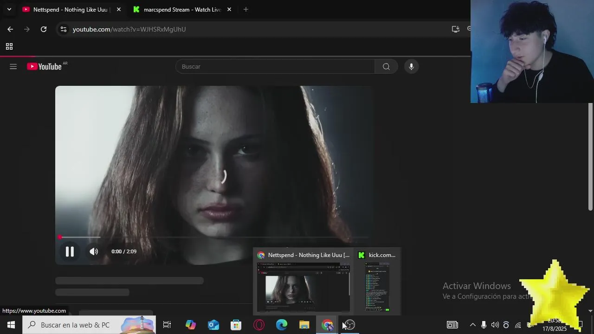Open OBS Studio from taskbar

coord(350,325)
